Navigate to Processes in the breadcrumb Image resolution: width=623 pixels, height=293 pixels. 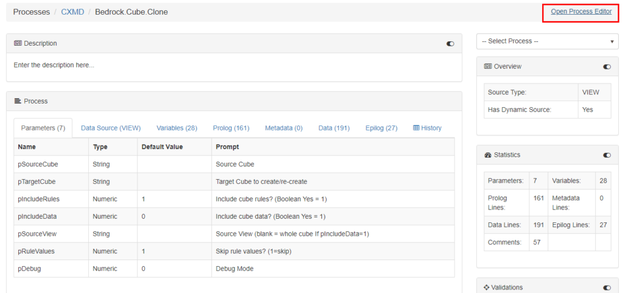[32, 12]
